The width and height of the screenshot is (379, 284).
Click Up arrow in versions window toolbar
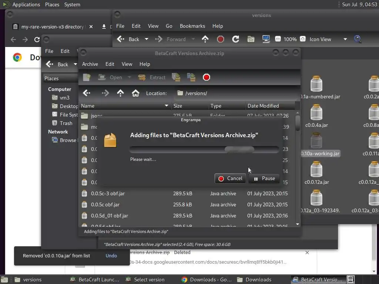[x=205, y=39]
